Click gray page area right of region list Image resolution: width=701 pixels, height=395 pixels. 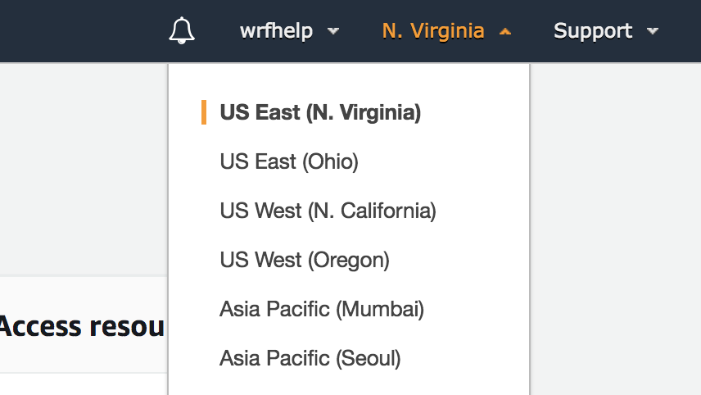click(x=614, y=205)
